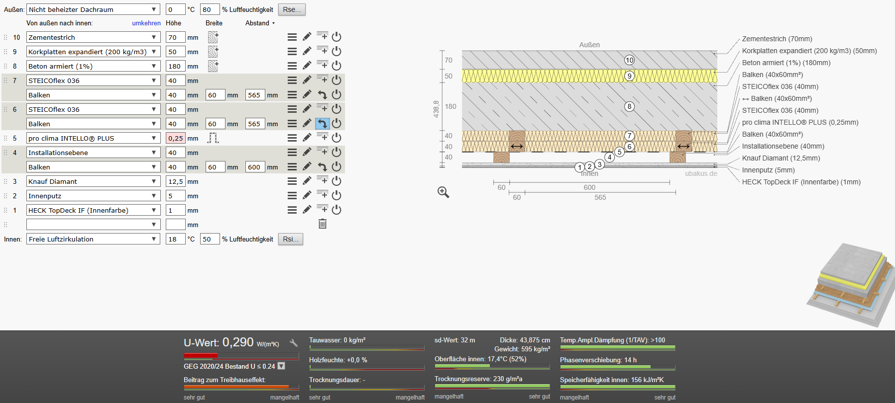The image size is (895, 403).
Task: Open U-Wert settings wrench icon
Action: tap(294, 343)
